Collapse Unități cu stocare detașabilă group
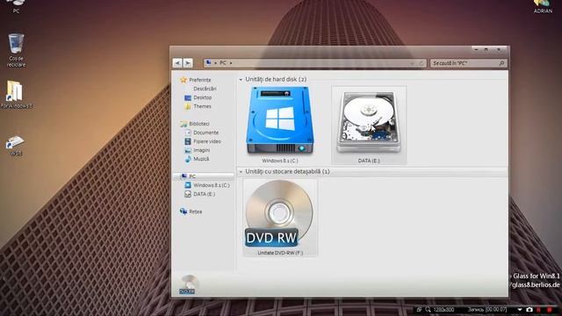 (x=241, y=172)
